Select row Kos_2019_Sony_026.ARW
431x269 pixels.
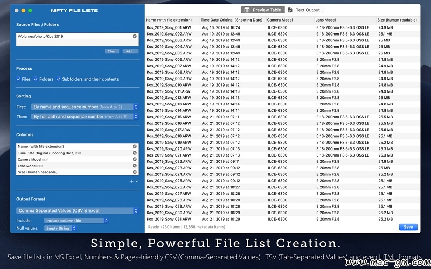[x=282, y=187]
